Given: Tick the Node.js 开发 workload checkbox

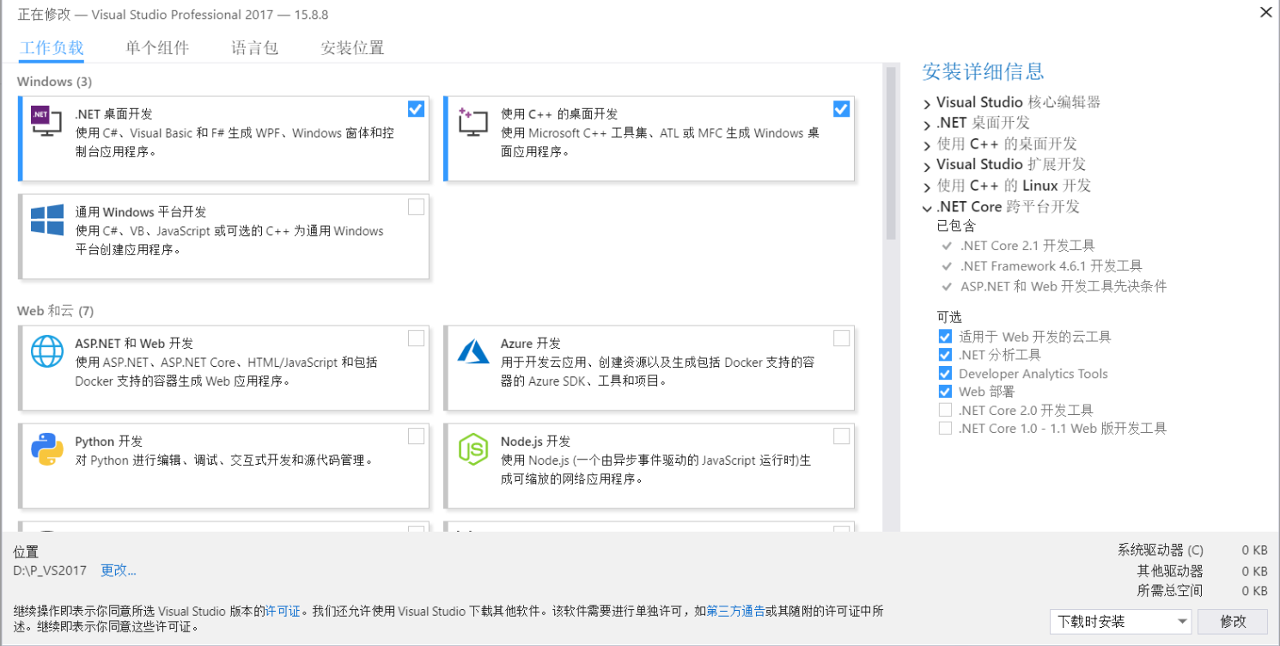Looking at the screenshot, I should 841,436.
